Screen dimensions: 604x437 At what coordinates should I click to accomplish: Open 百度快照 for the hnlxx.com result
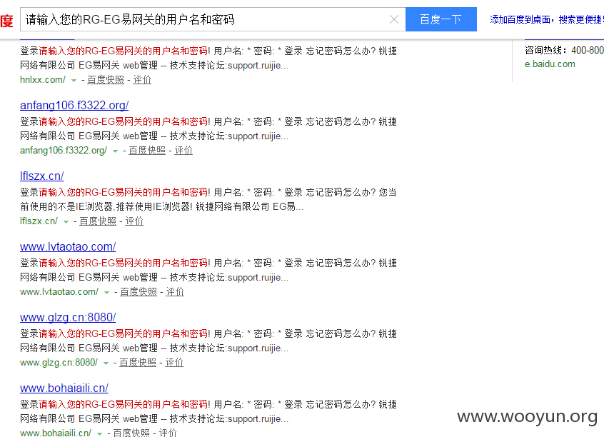(x=106, y=79)
